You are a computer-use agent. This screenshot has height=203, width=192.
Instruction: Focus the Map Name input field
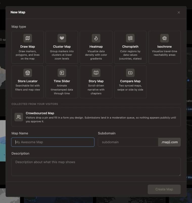click(x=53, y=142)
